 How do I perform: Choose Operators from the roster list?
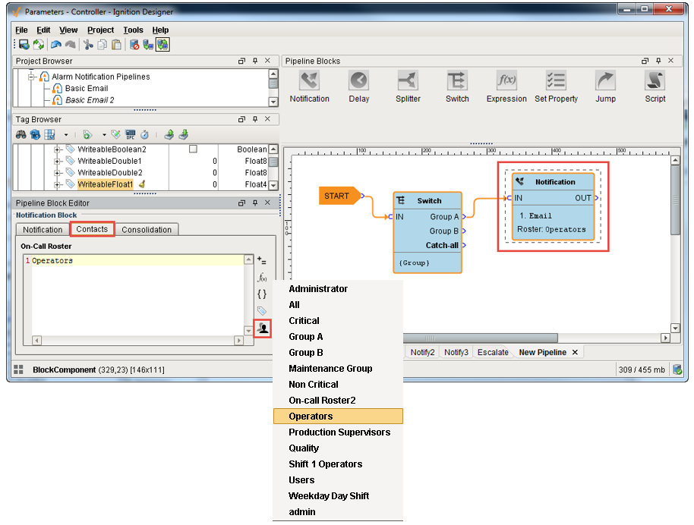(x=338, y=417)
